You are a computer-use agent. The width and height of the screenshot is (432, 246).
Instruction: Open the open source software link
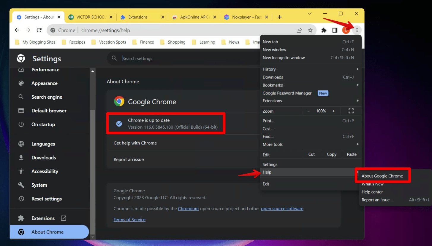(282, 209)
